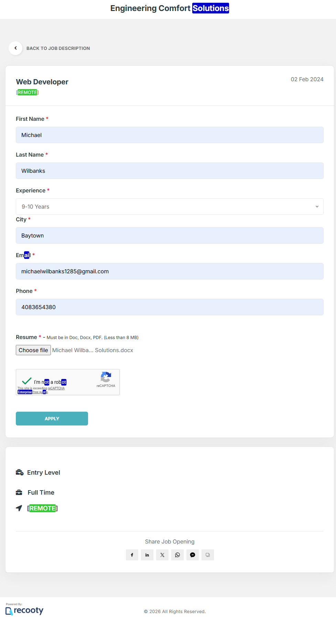The width and height of the screenshot is (336, 622).
Task: Open the Experience dropdown
Action: [170, 207]
